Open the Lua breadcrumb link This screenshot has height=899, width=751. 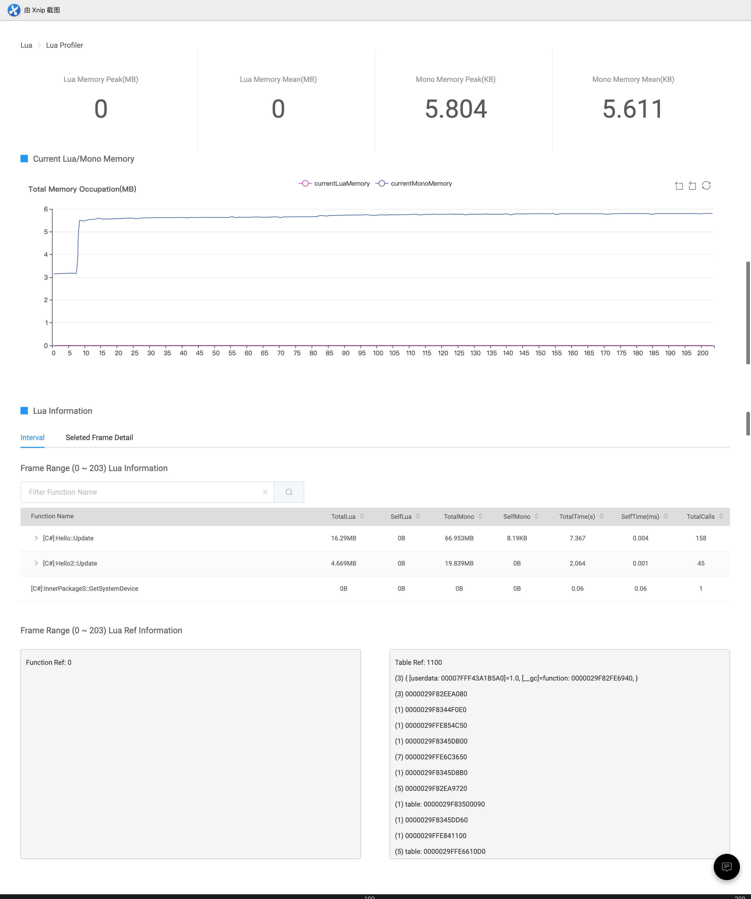tap(26, 45)
